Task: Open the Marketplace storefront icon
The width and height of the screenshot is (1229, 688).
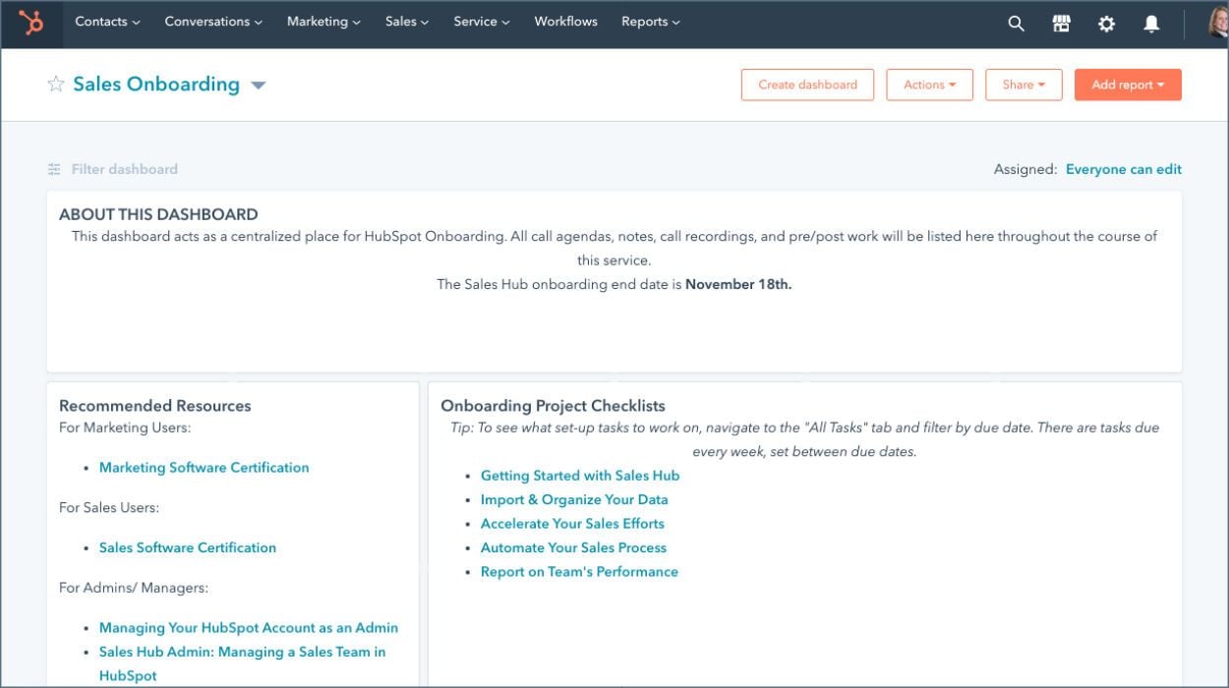Action: (1062, 24)
